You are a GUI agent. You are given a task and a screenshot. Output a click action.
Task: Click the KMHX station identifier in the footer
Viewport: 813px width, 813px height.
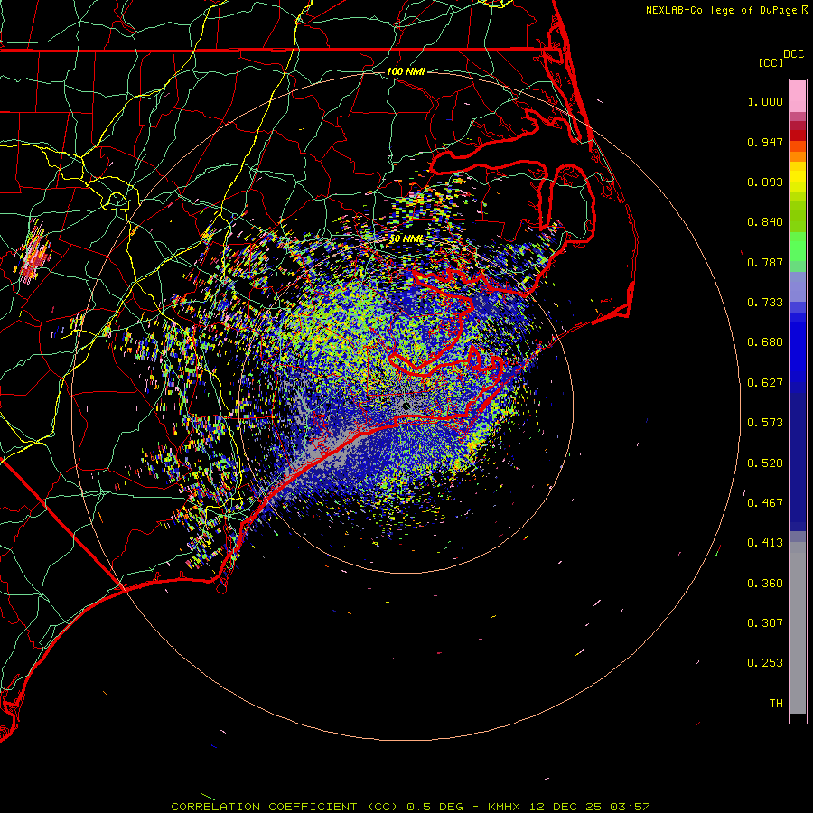(504, 807)
